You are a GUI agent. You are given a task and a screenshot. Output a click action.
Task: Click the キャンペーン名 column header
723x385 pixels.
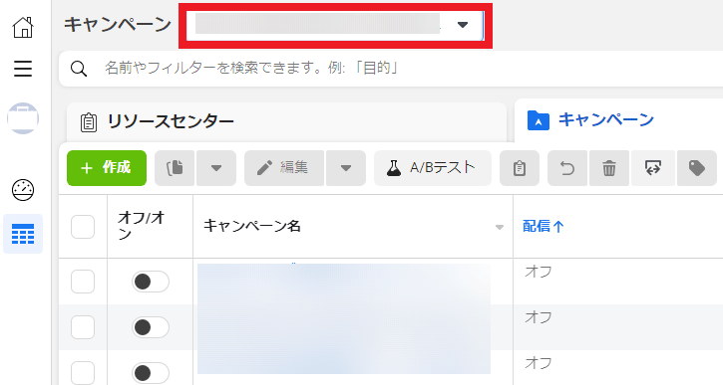pos(252,226)
